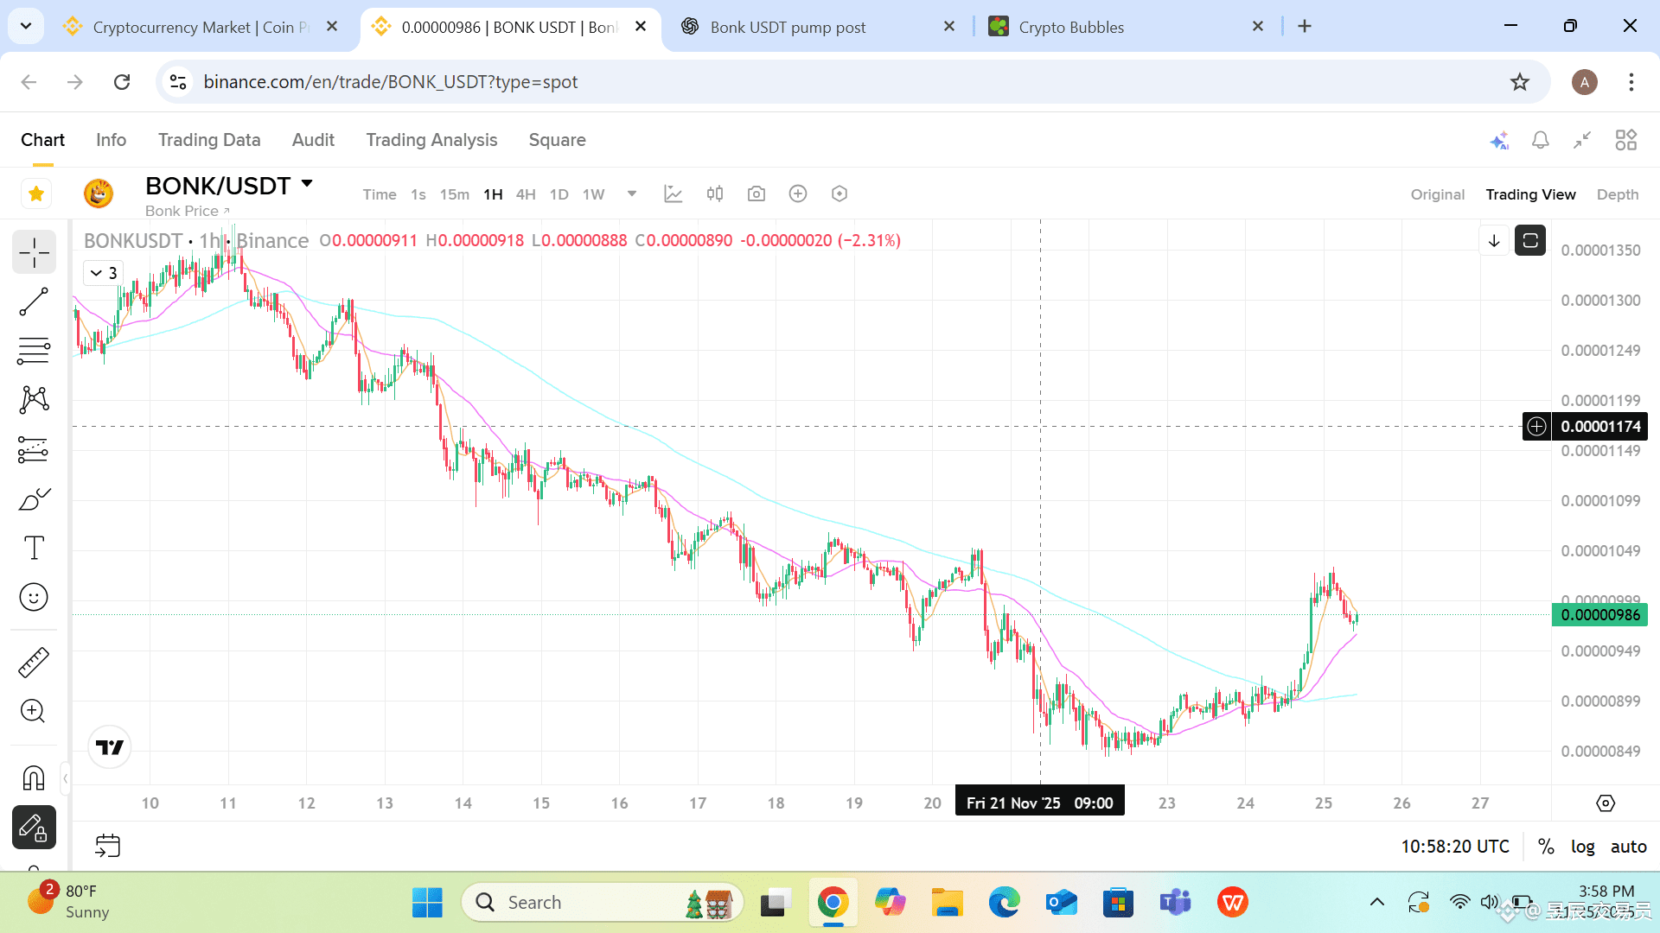Image resolution: width=1660 pixels, height=933 pixels.
Task: Open a new browser tab
Action: [1305, 27]
